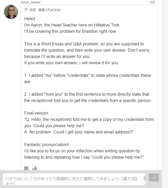Screen dimensions: 168x188
Task: Click the textarea resize handle corner
Action: coord(145,185)
